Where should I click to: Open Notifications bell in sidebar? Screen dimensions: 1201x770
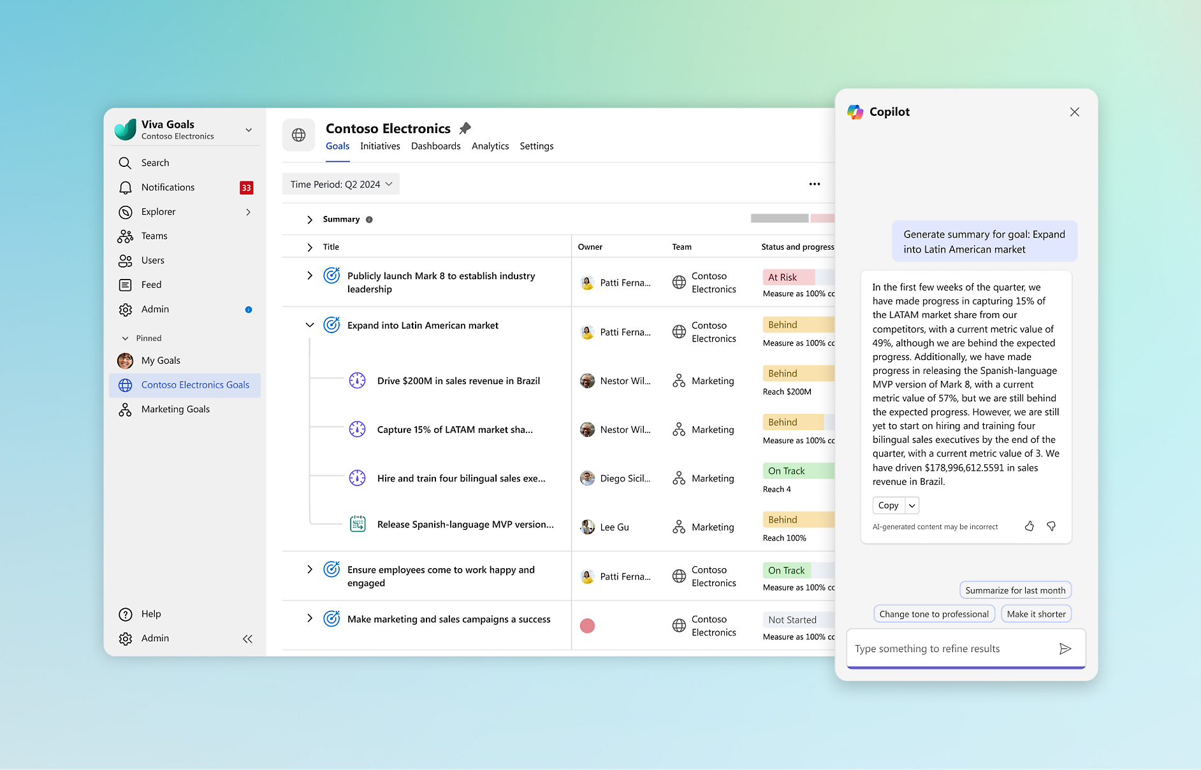(x=126, y=187)
